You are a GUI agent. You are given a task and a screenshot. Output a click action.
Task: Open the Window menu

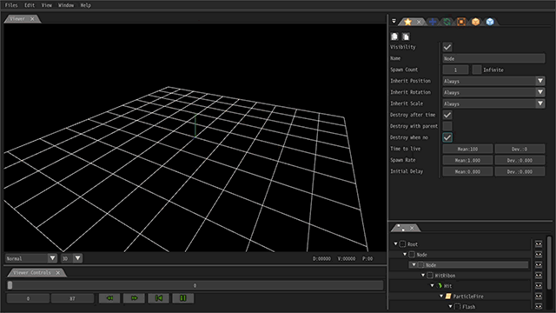pyautogui.click(x=66, y=5)
